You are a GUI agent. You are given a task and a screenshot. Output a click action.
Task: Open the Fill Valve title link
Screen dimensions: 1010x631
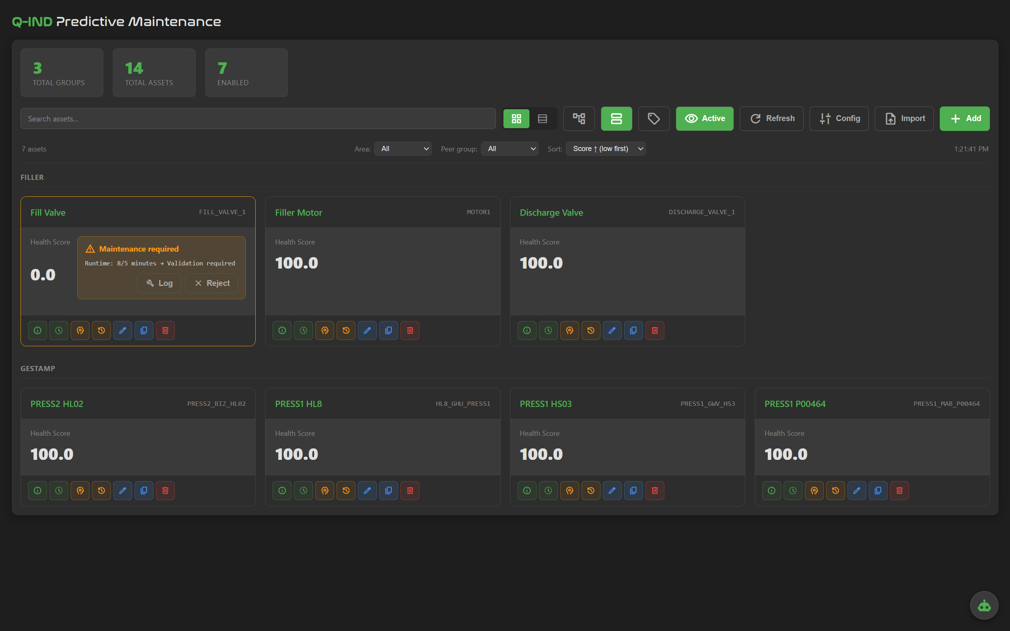(48, 213)
